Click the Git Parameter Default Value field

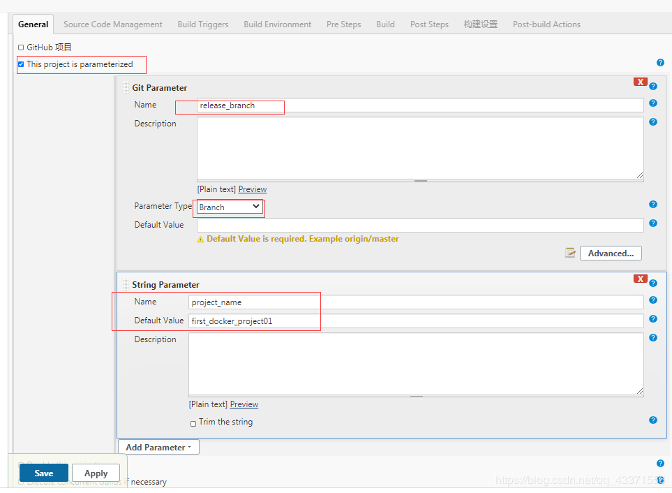[419, 225]
